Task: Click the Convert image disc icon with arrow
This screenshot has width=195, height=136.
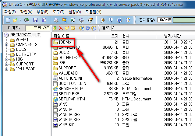Action: click(x=73, y=20)
